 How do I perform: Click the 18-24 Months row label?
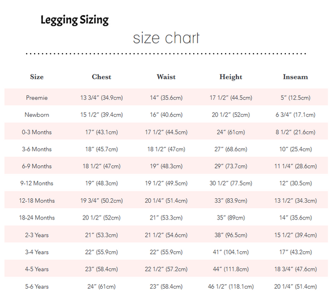coord(37,218)
